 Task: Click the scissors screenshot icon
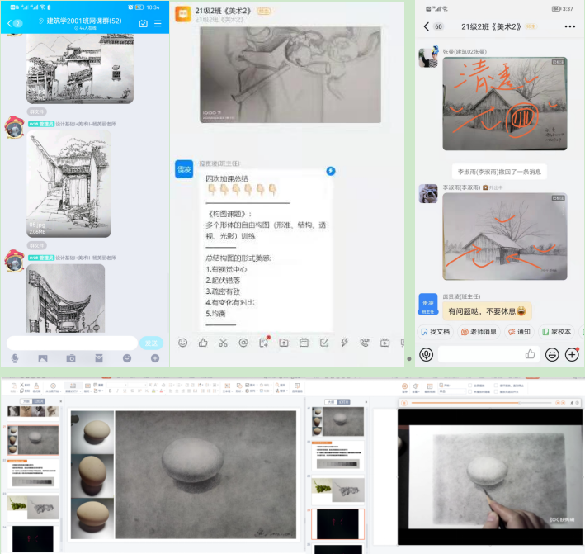pyautogui.click(x=223, y=343)
